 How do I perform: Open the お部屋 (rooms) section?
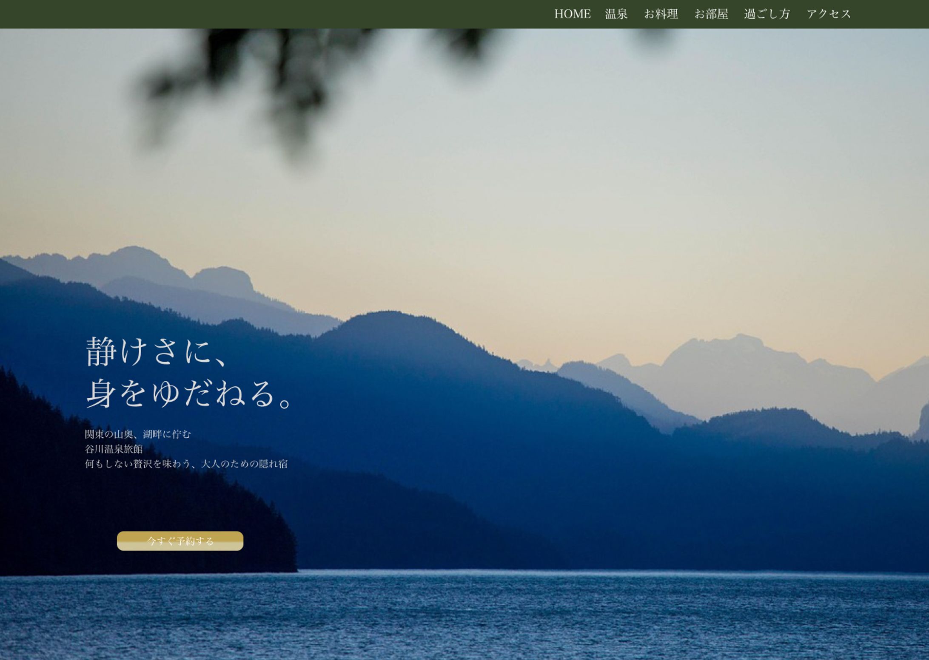point(712,14)
